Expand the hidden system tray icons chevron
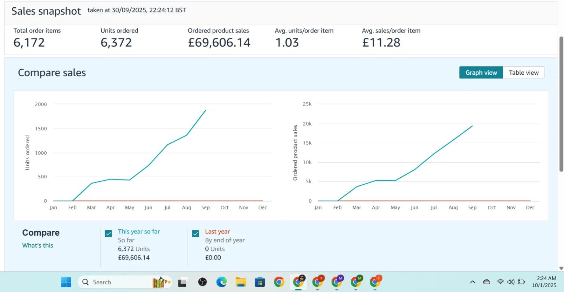The image size is (564, 292). coord(473,282)
